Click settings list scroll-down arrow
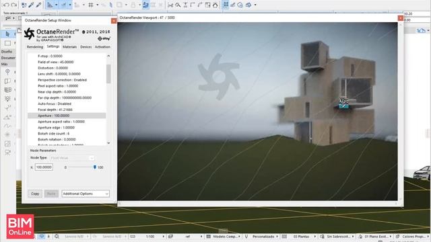Screen dimensions: 431x242 click(108, 143)
